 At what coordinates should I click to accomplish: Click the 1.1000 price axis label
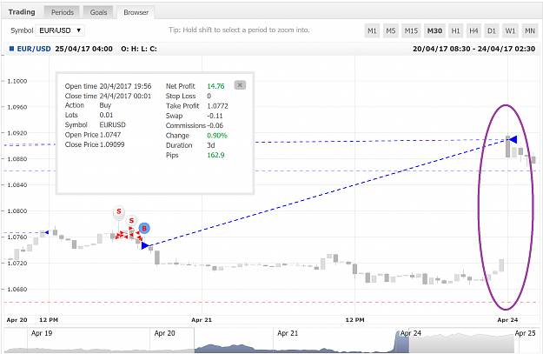17,81
